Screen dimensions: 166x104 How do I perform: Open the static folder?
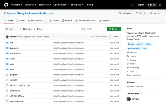[x=12, y=64]
